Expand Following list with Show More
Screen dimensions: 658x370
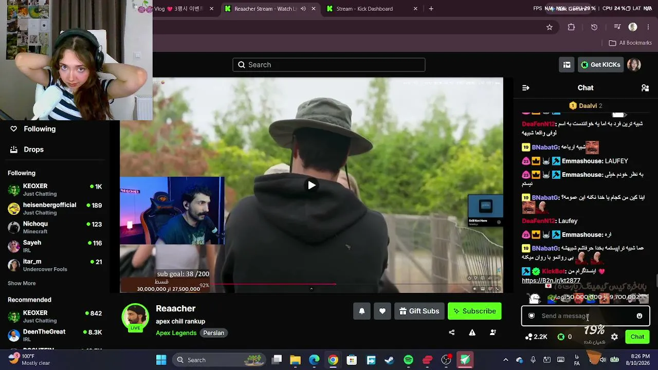(22, 283)
